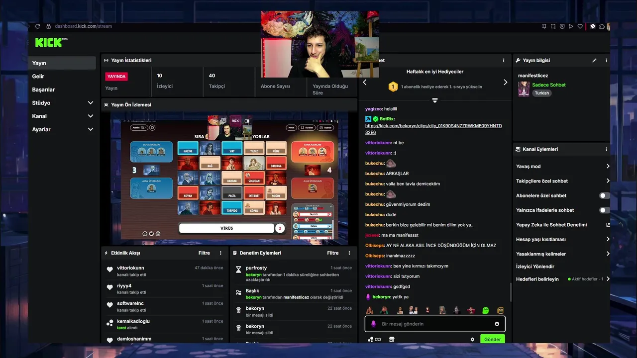Click the Turkish language tag
637x358 pixels.
point(542,93)
